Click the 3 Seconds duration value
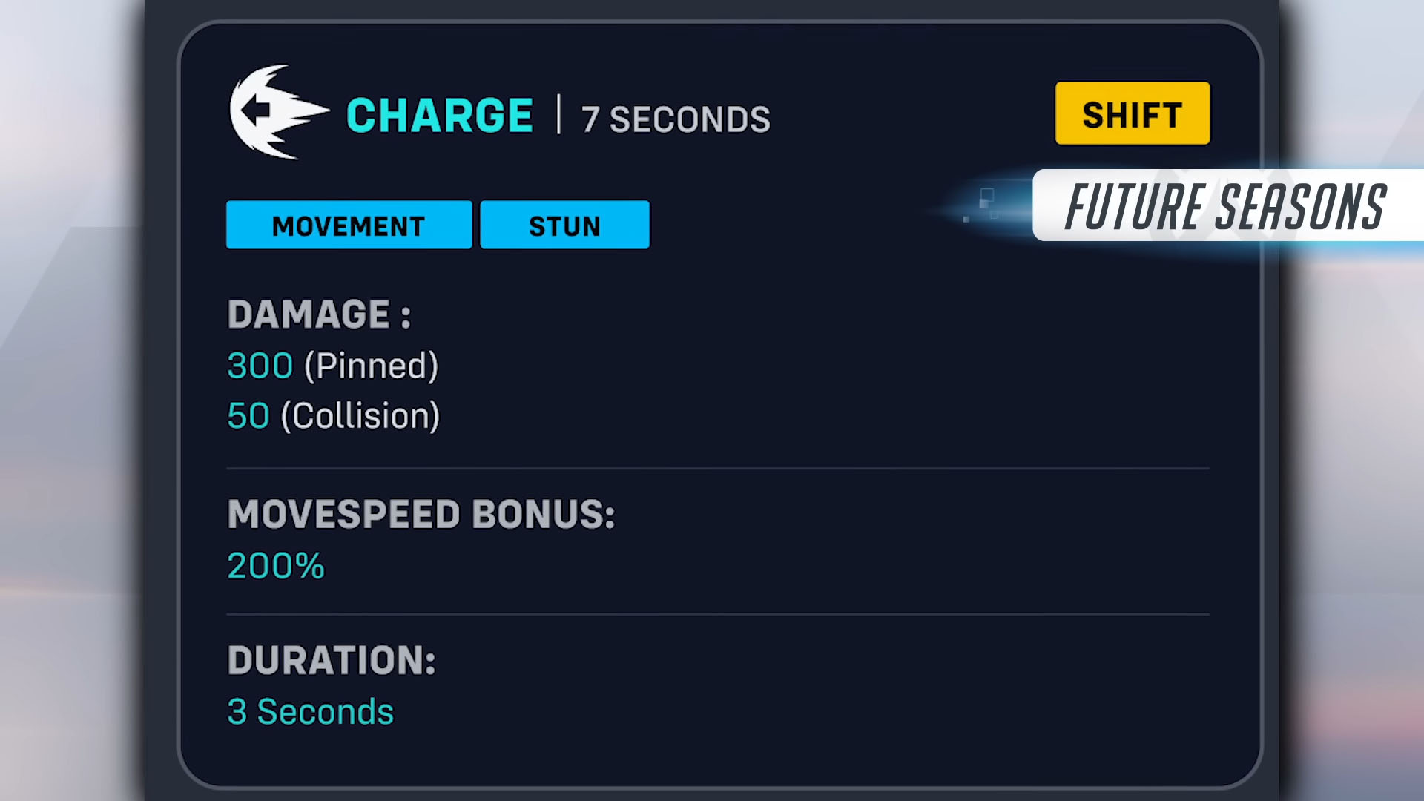 point(310,712)
